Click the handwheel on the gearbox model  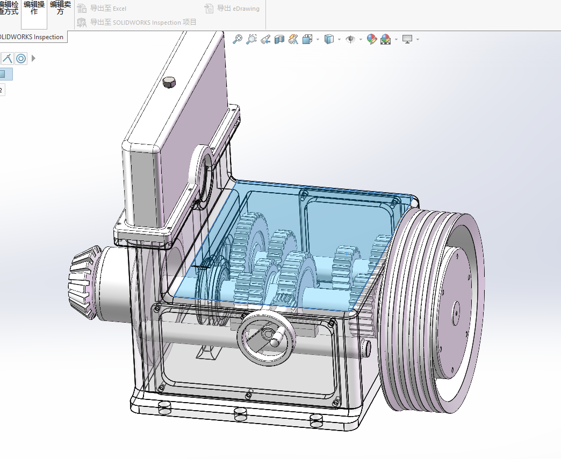[x=267, y=338]
